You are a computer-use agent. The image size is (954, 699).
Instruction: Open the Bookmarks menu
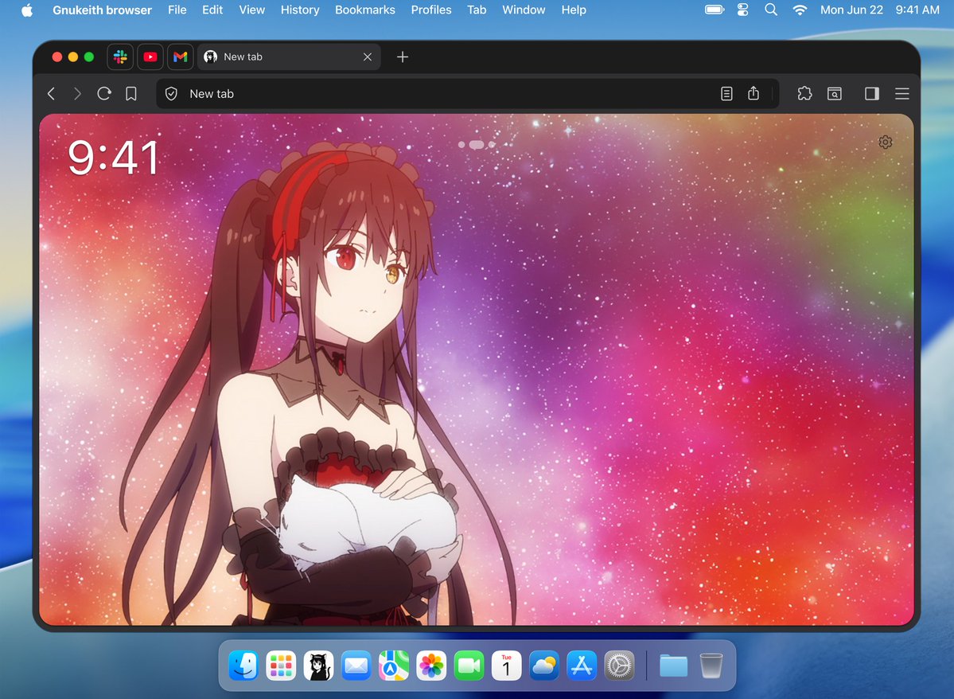365,10
